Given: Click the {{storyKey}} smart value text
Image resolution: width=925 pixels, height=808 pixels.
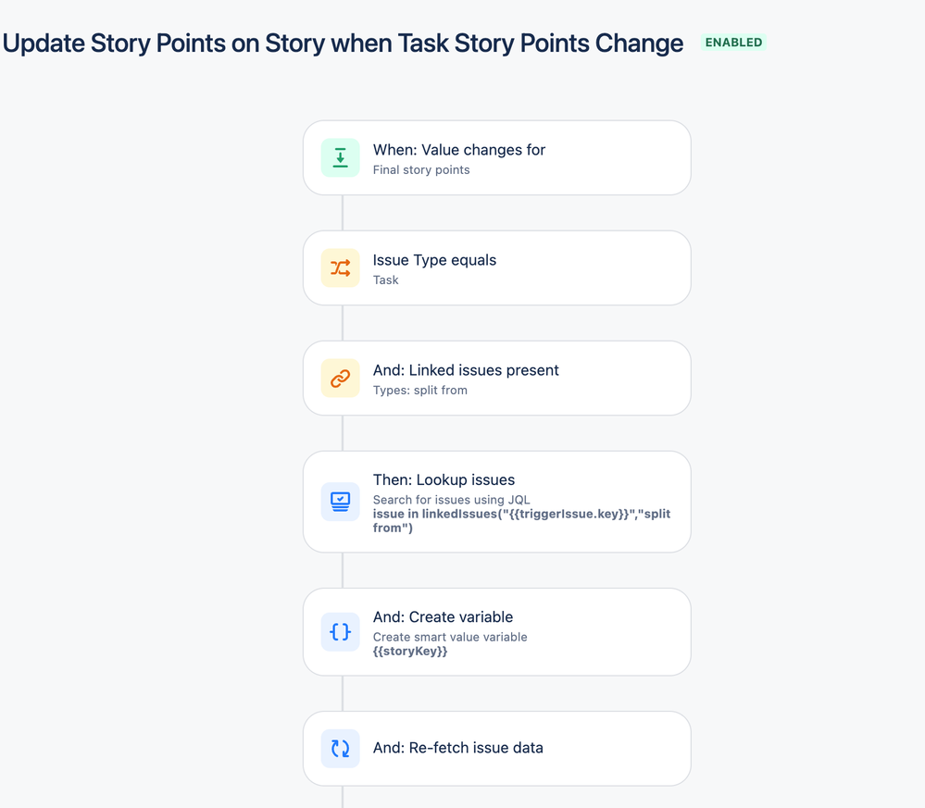Looking at the screenshot, I should click(x=410, y=651).
